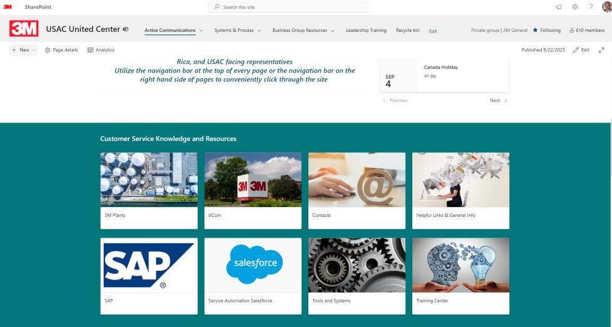Screen dimensions: 612x327
Task: Go to Previous events
Action: 395,101
